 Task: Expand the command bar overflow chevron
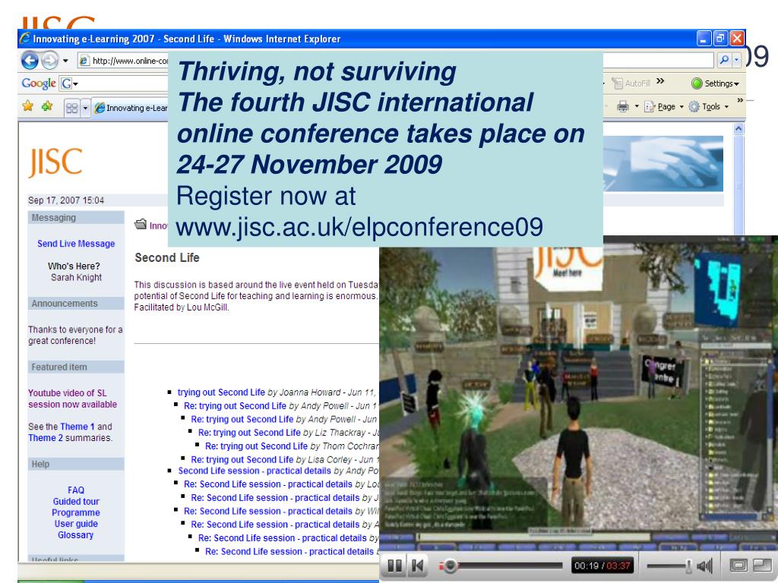[740, 100]
